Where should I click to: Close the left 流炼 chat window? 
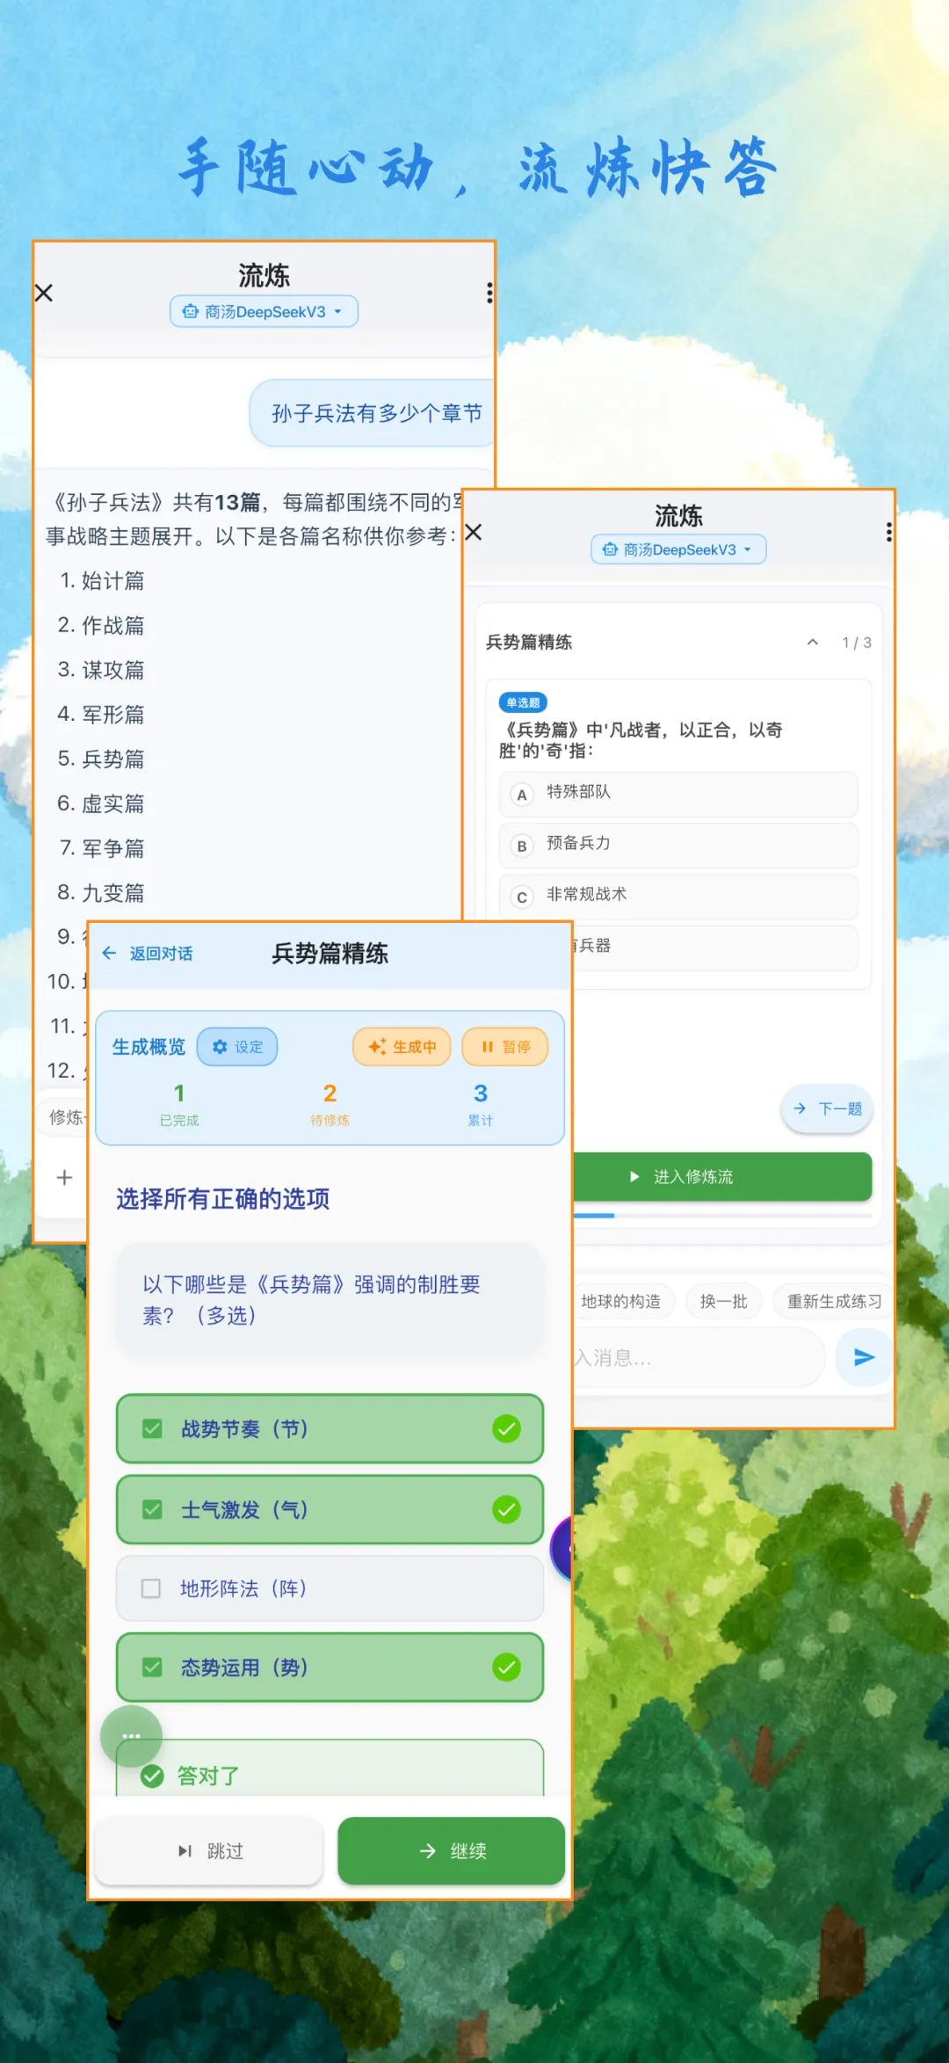(x=44, y=293)
